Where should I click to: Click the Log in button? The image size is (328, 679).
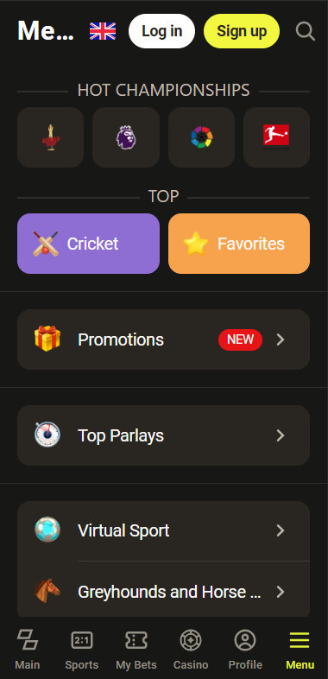click(161, 31)
